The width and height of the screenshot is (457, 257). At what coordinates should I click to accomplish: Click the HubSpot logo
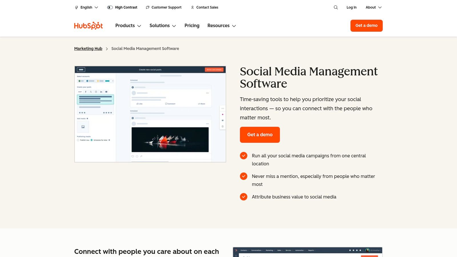click(88, 25)
